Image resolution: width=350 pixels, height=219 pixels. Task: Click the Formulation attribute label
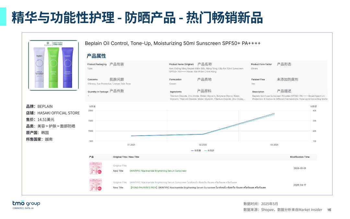tap(175, 79)
